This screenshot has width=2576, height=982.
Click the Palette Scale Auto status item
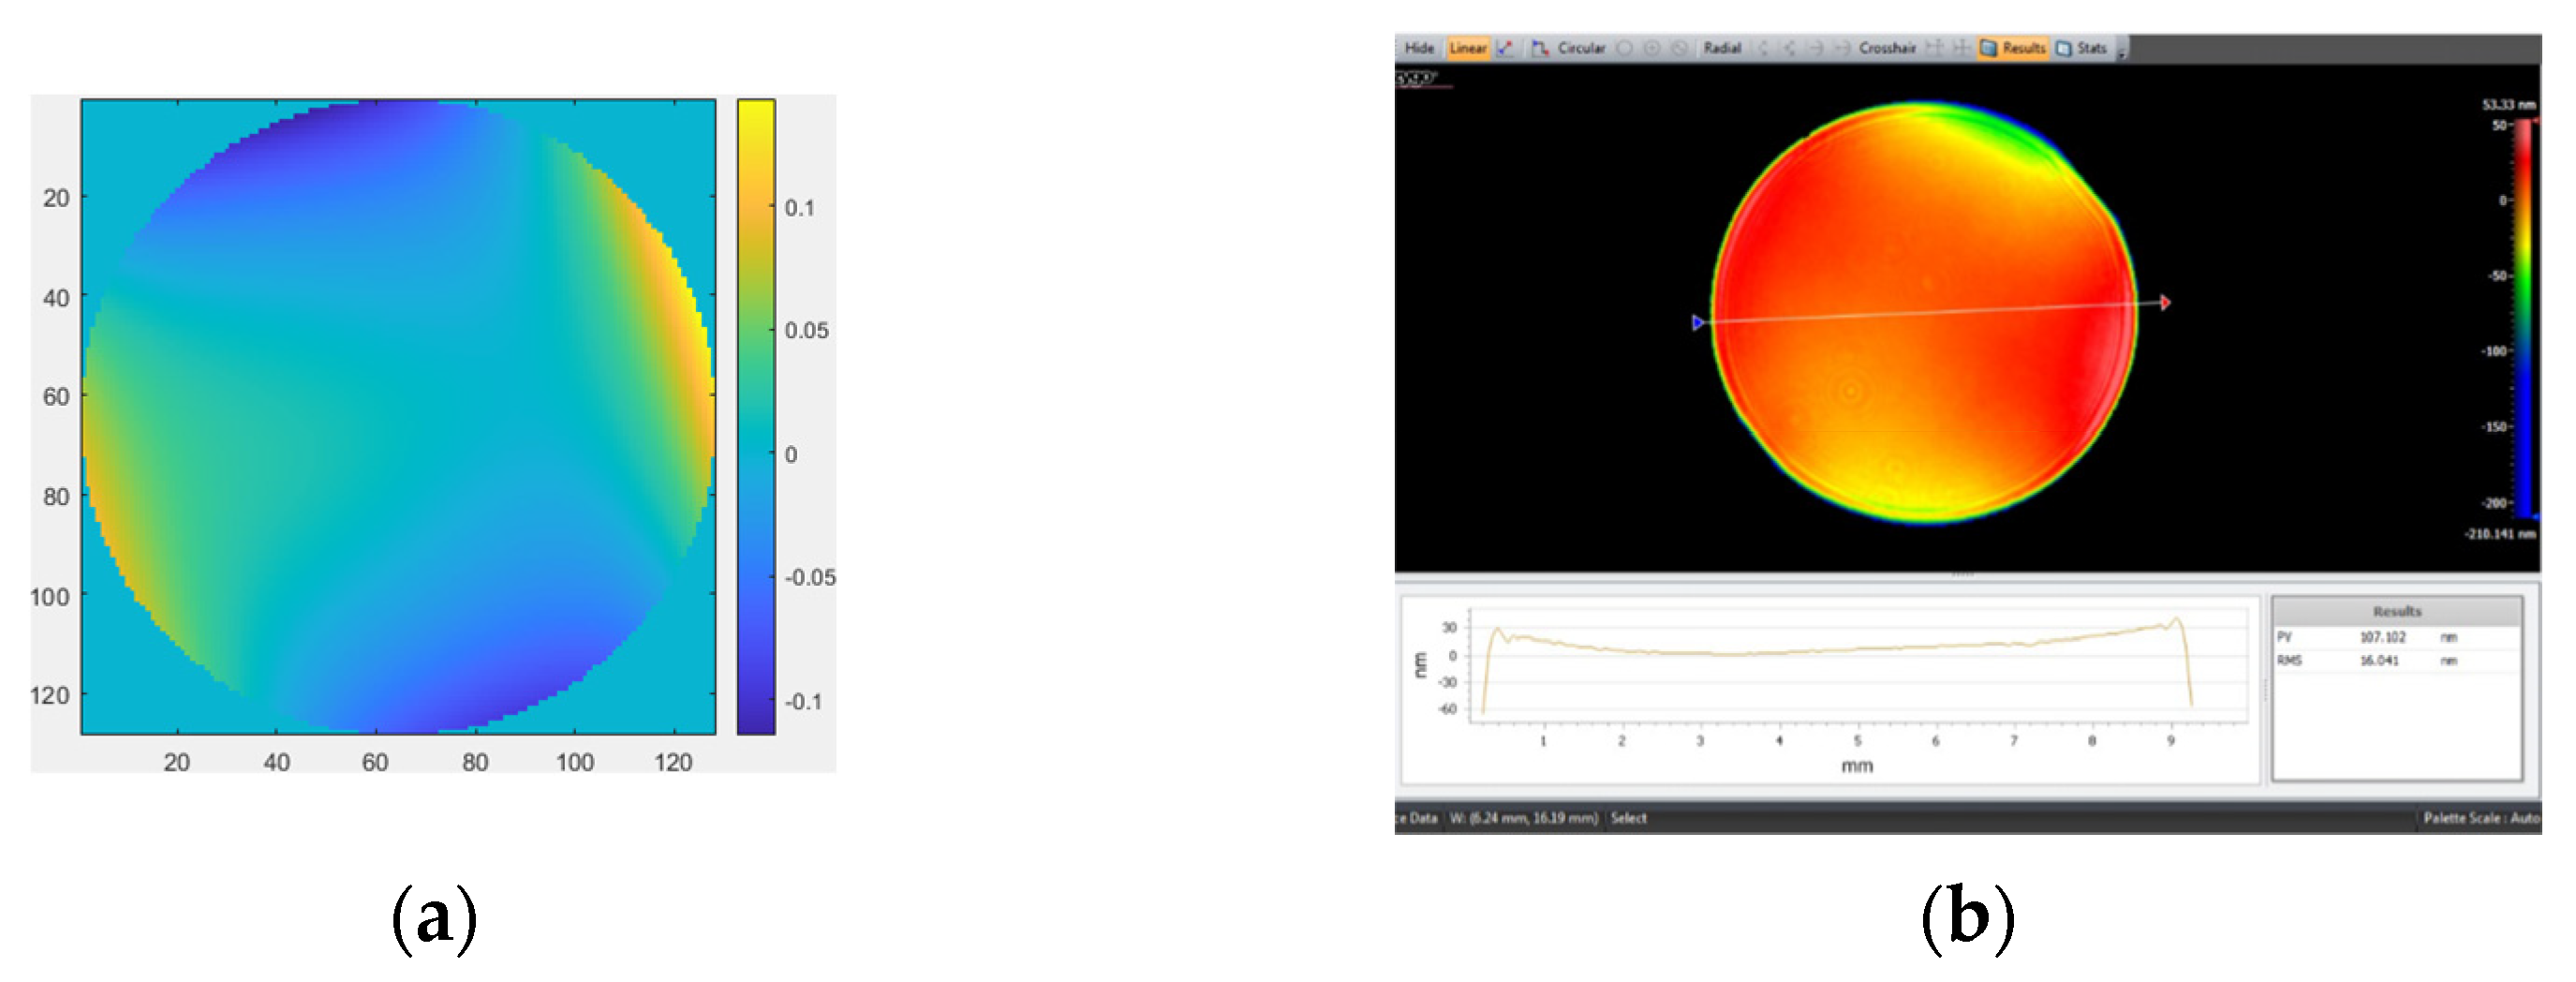(2480, 818)
